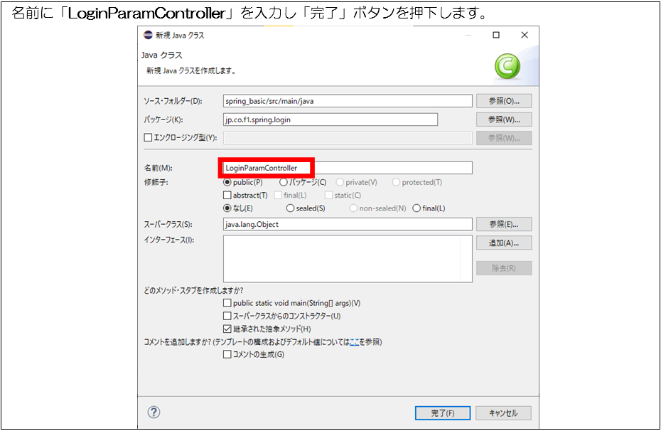Click 追加(A) to add interface
Image resolution: width=661 pixels, height=431 pixels.
click(x=504, y=243)
